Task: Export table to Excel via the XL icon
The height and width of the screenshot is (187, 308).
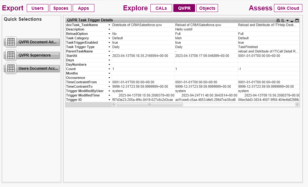Action: click(x=283, y=20)
